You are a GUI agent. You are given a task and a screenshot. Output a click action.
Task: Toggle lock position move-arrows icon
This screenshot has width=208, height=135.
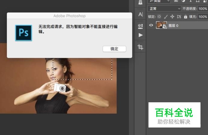tap(172, 16)
